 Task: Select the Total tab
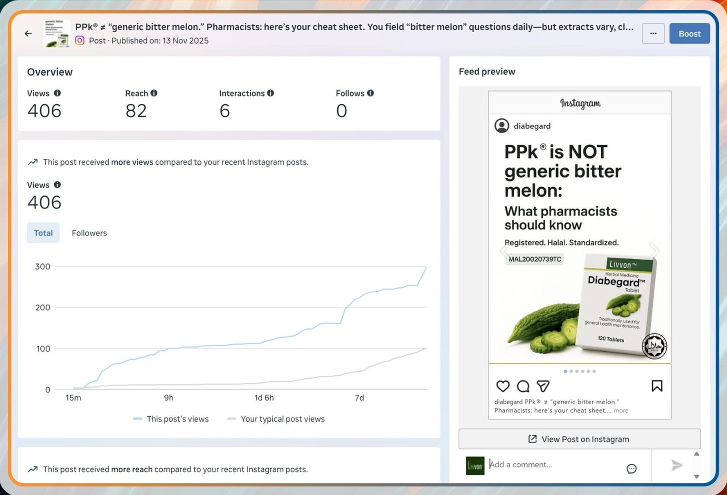click(x=43, y=233)
